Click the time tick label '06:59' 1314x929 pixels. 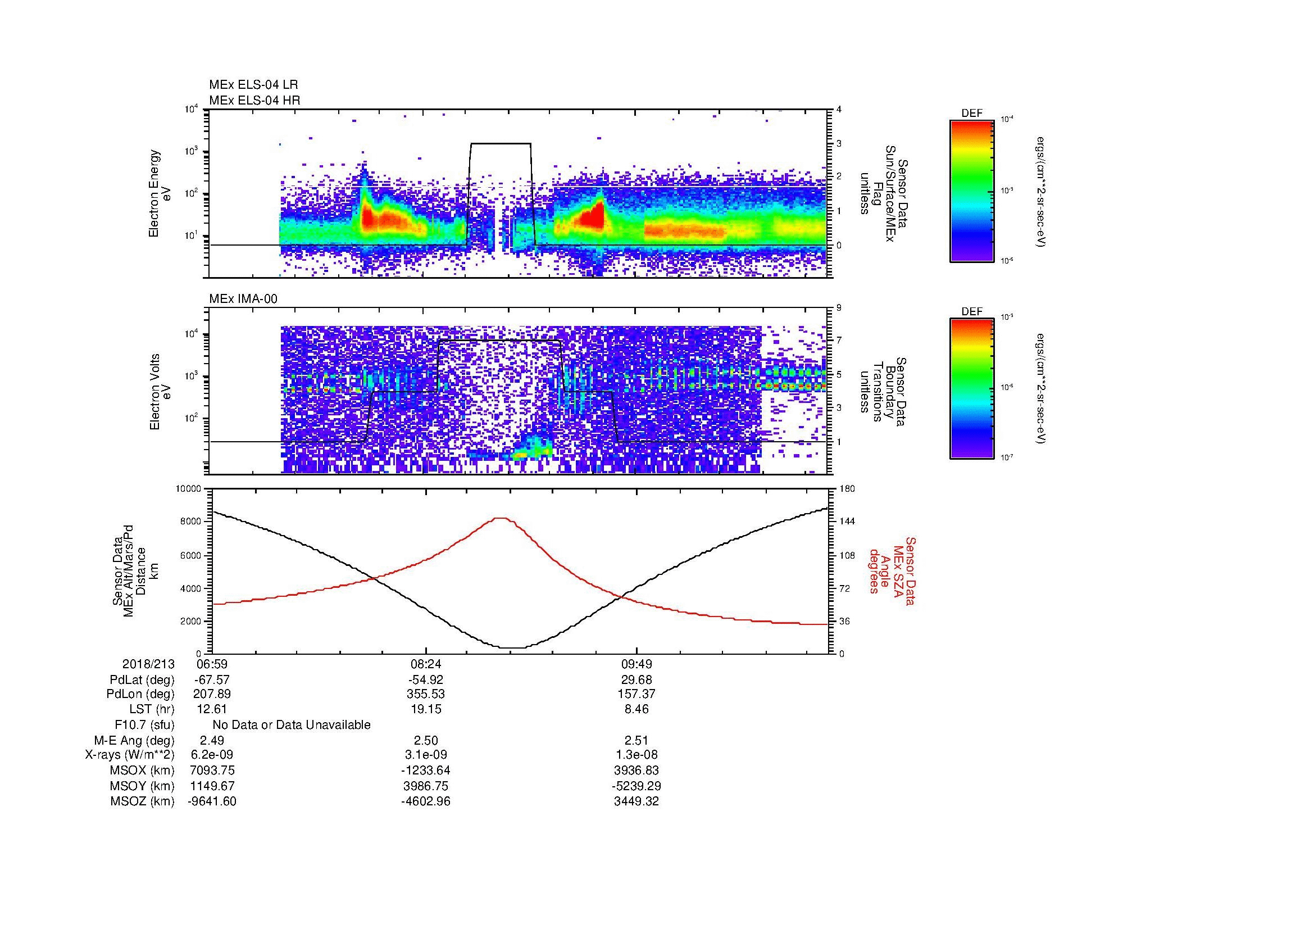point(211,664)
